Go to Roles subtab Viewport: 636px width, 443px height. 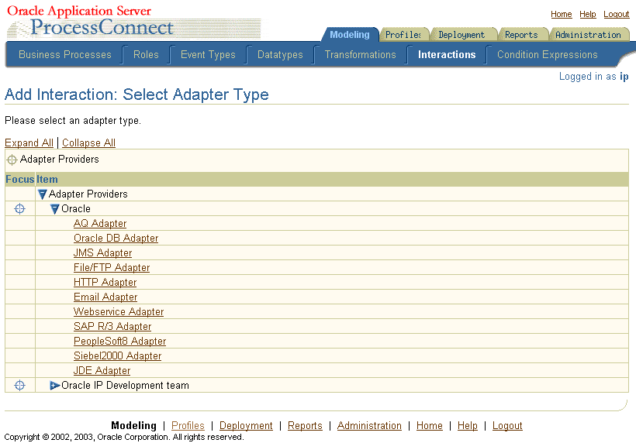(146, 55)
